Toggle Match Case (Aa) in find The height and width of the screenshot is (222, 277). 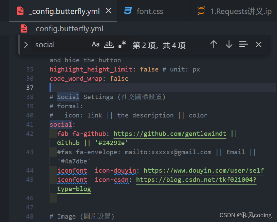(x=96, y=44)
